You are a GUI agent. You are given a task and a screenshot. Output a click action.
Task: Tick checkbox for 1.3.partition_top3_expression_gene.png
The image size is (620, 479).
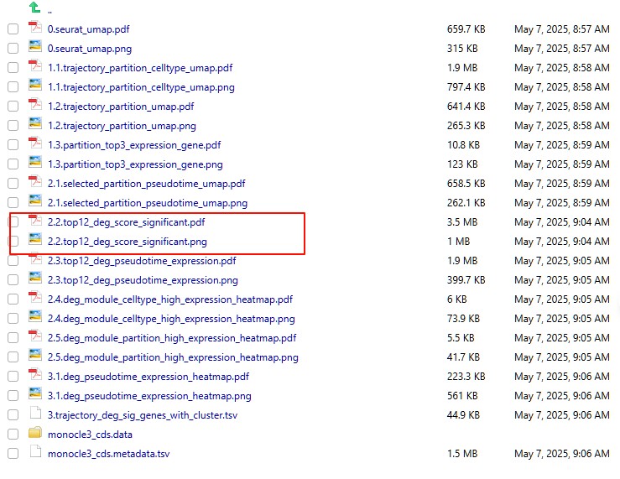(x=13, y=164)
